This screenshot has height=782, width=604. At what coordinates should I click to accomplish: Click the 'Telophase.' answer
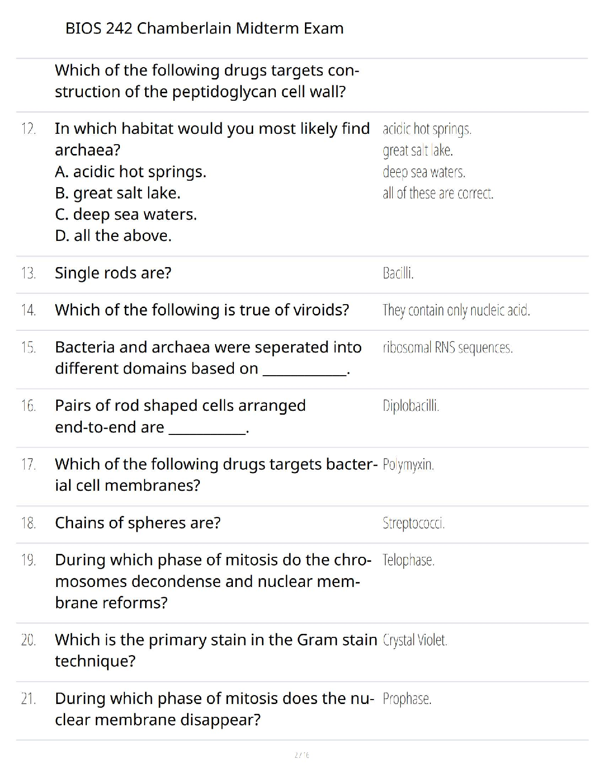(x=408, y=560)
